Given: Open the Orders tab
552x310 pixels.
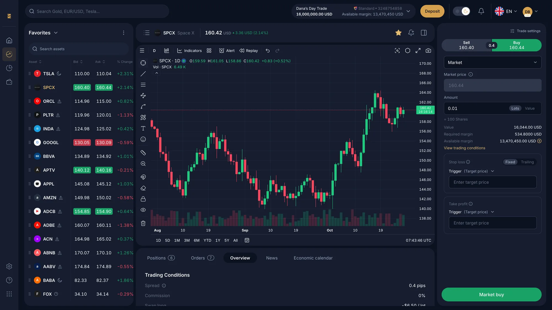Looking at the screenshot, I should point(202,258).
